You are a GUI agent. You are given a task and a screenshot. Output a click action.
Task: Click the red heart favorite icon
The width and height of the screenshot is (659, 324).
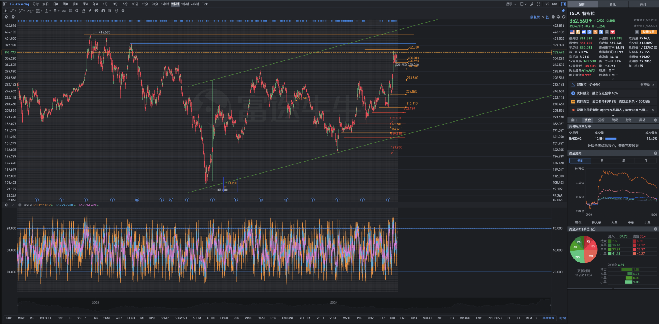[x=612, y=32]
